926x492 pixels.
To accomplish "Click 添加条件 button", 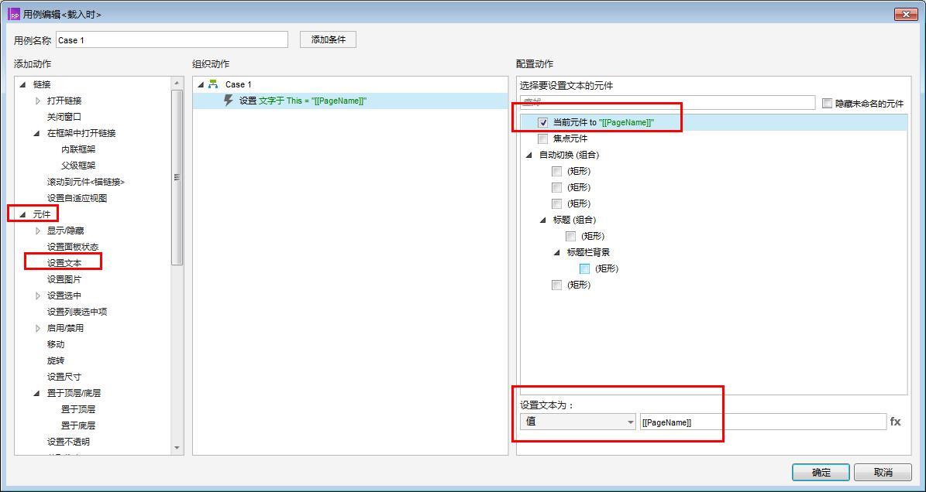I will coord(329,40).
